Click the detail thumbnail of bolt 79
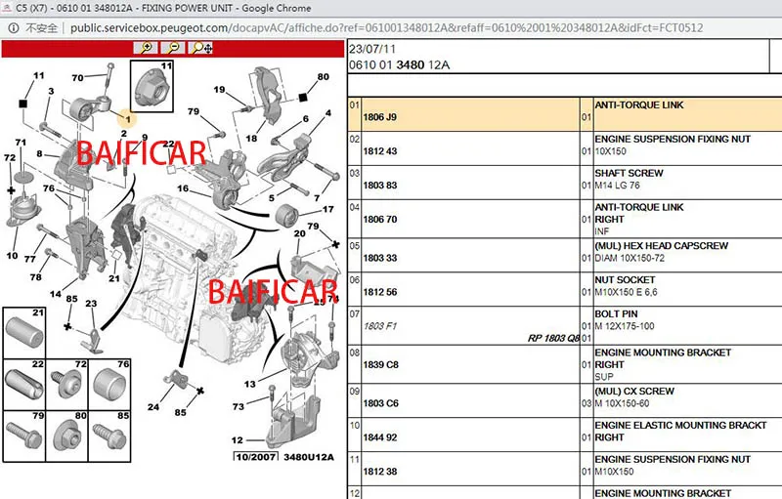The width and height of the screenshot is (782, 499). point(24,437)
